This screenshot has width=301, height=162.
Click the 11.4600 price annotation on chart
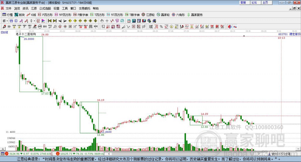tap(106, 132)
